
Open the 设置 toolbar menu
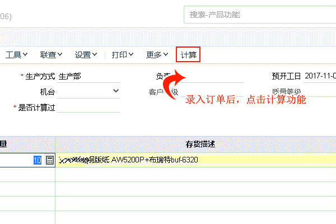coord(86,54)
